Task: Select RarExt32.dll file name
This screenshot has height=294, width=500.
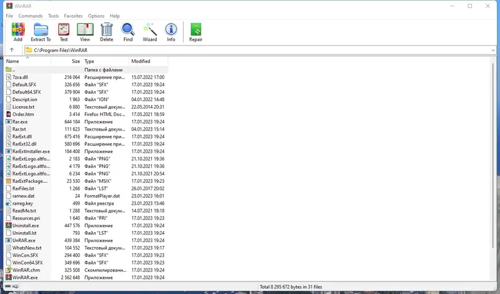Action: pyautogui.click(x=24, y=144)
